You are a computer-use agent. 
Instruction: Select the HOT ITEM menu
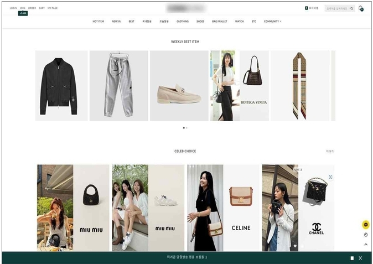pos(98,21)
